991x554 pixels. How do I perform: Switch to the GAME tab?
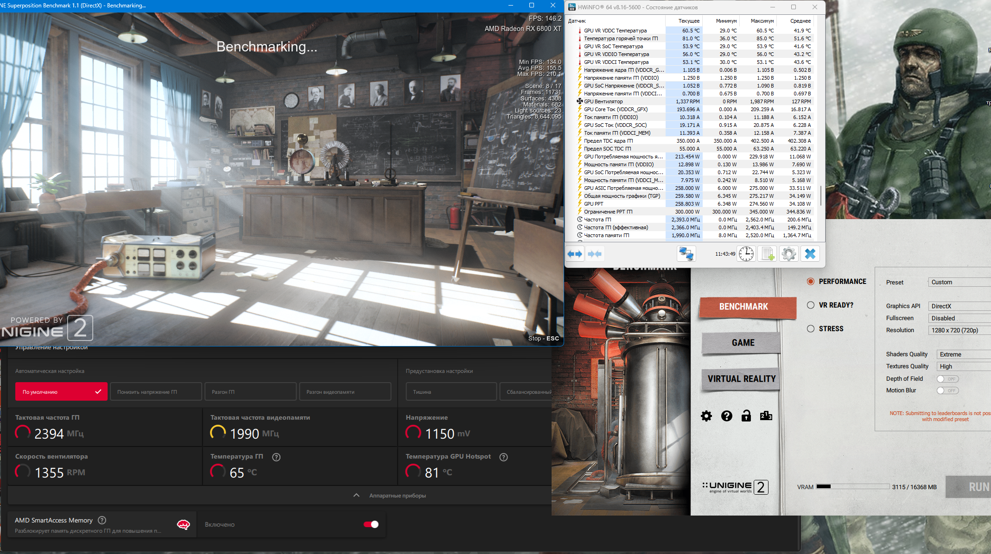point(743,343)
